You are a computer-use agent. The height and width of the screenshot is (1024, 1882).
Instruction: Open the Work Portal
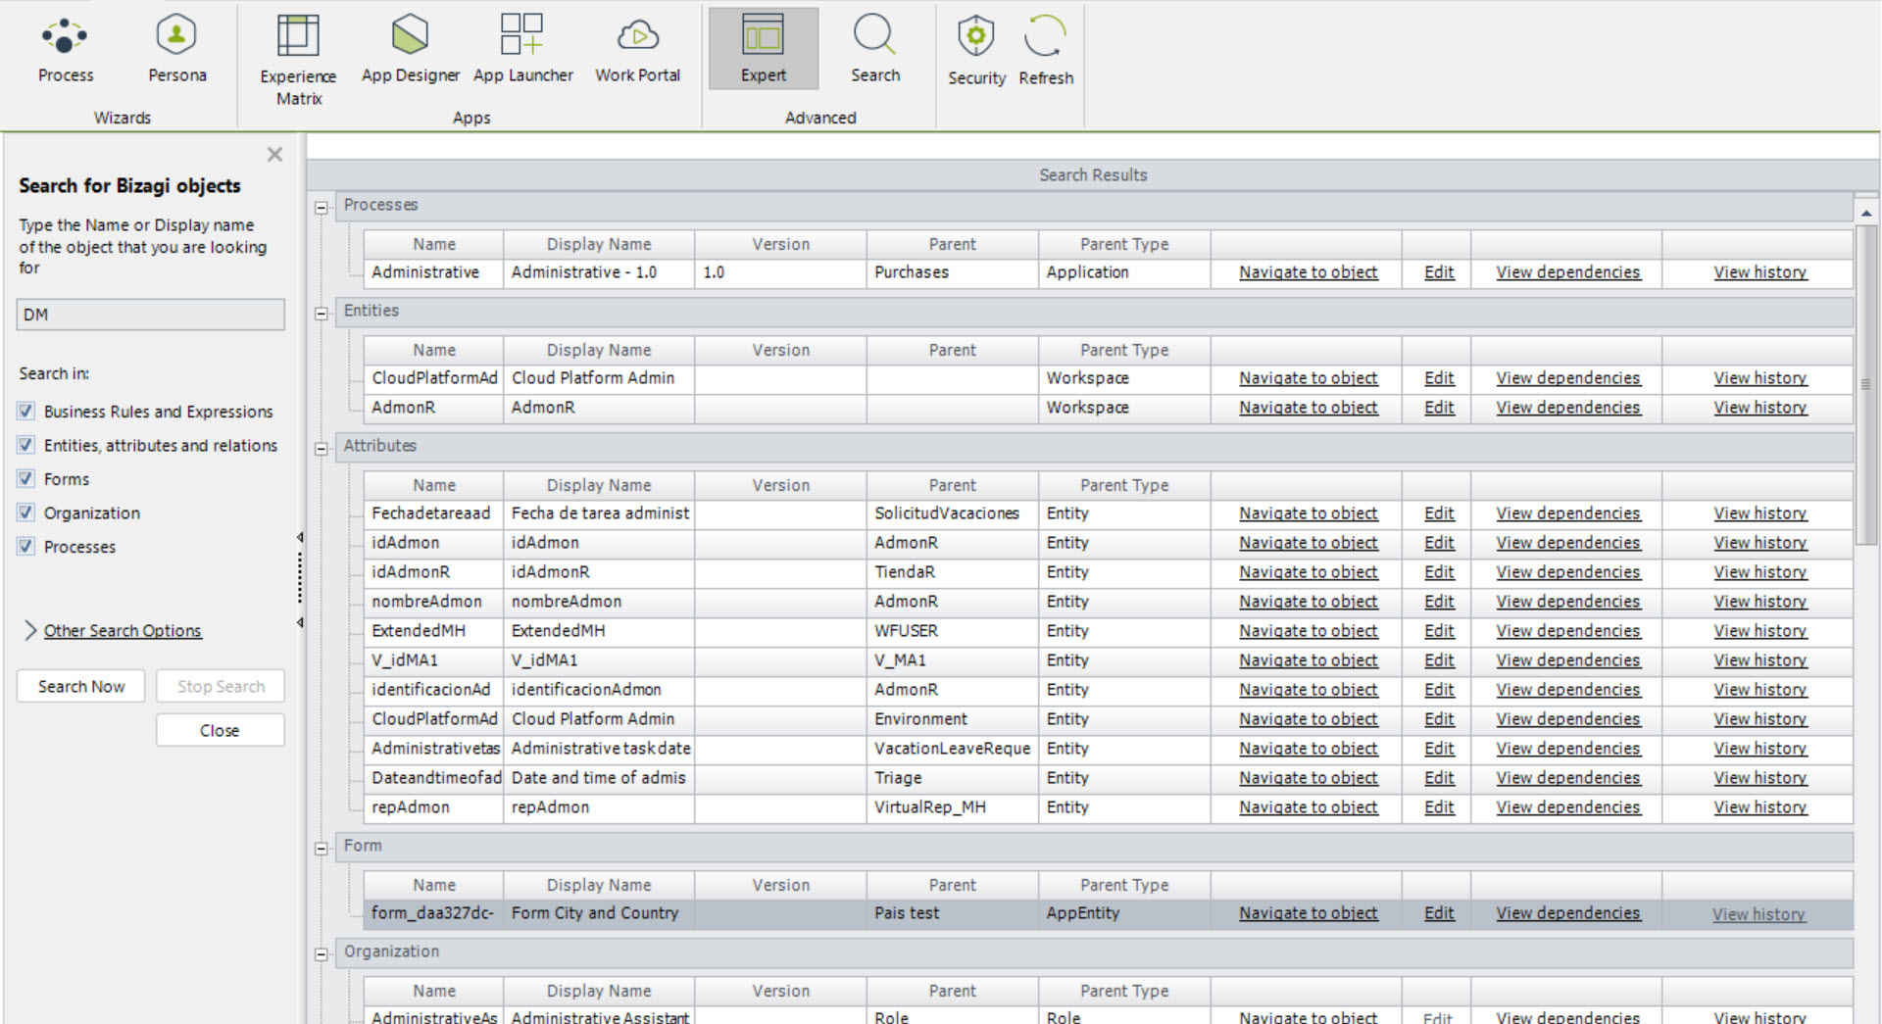click(x=637, y=49)
